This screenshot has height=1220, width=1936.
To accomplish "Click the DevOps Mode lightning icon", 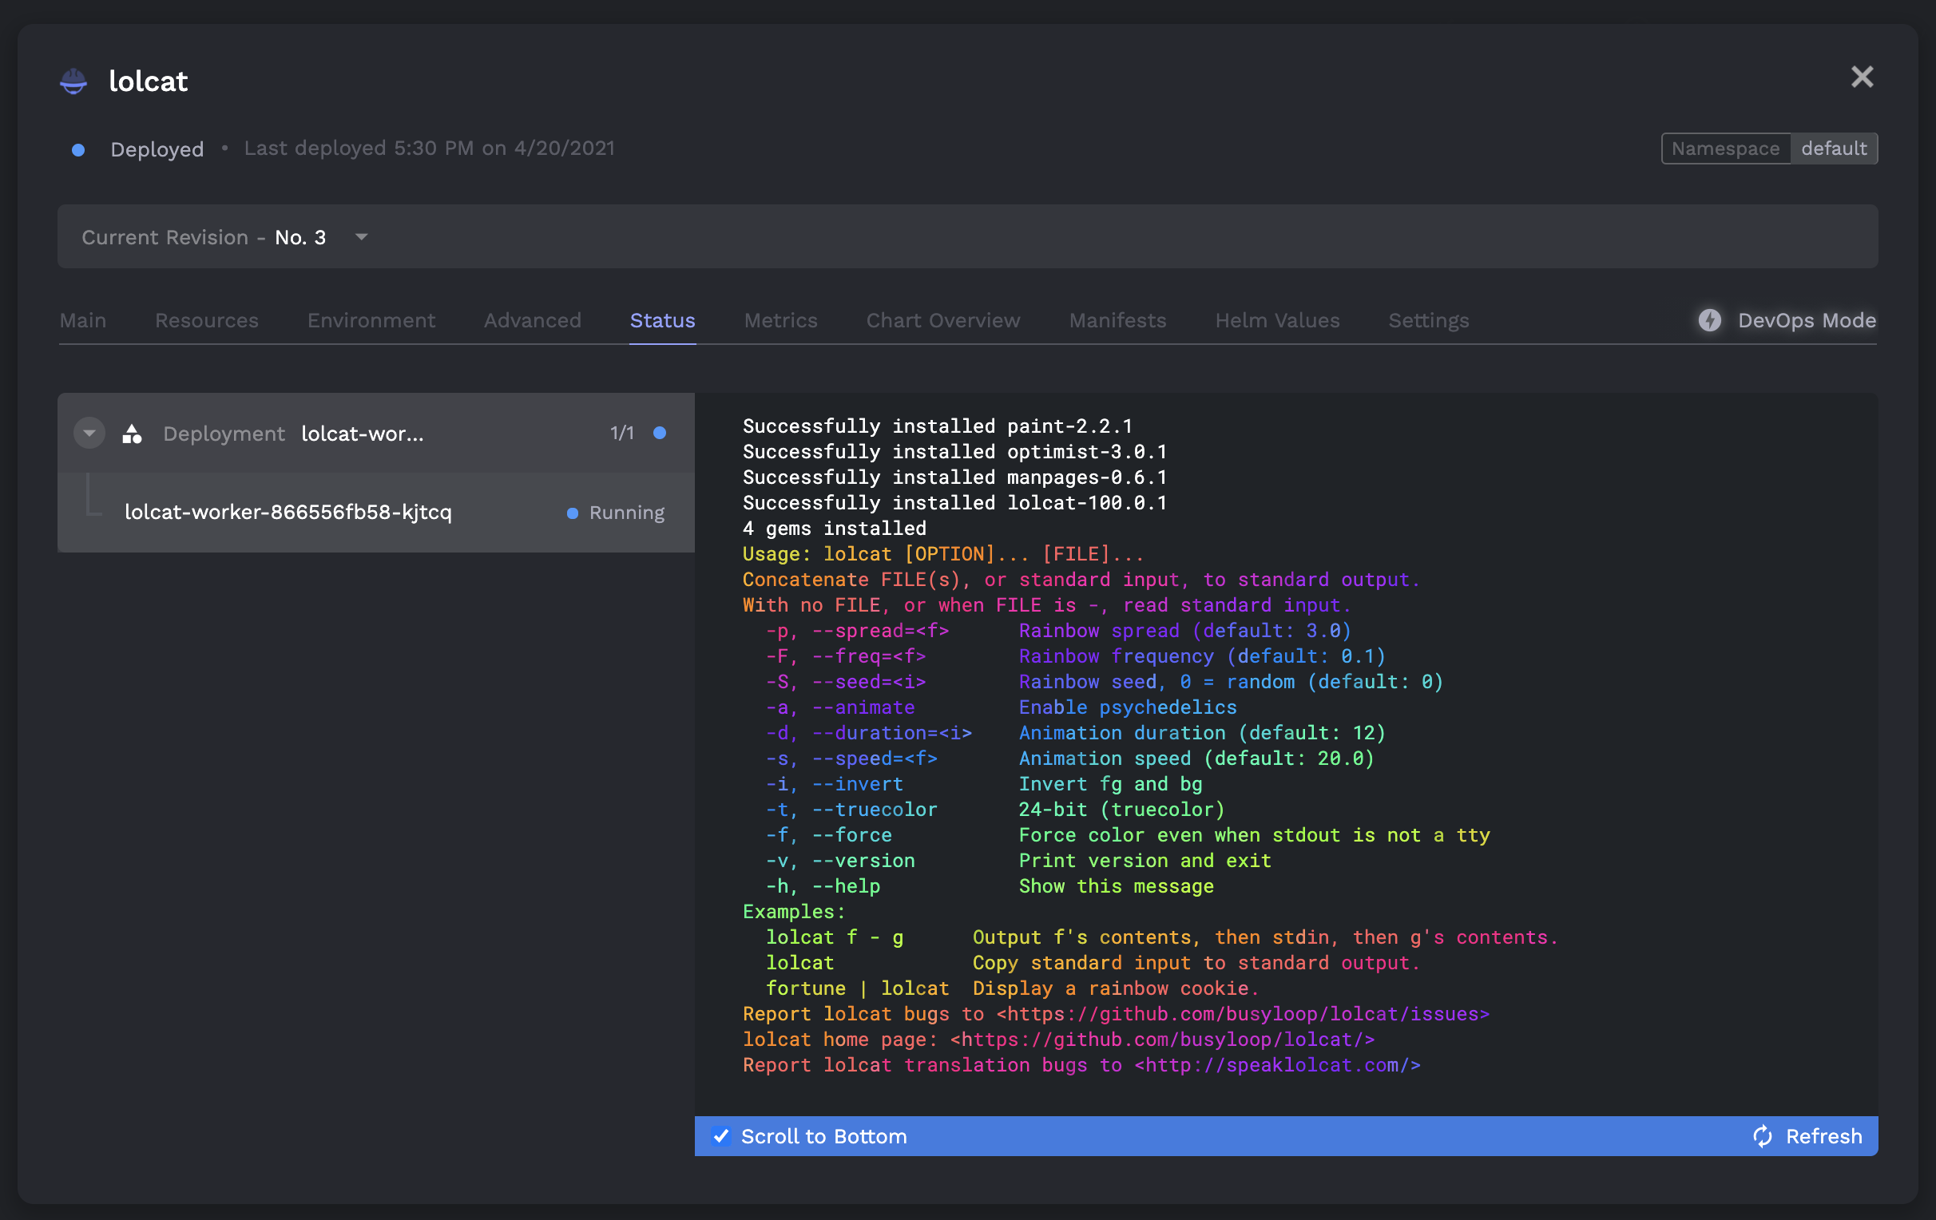I will point(1709,320).
